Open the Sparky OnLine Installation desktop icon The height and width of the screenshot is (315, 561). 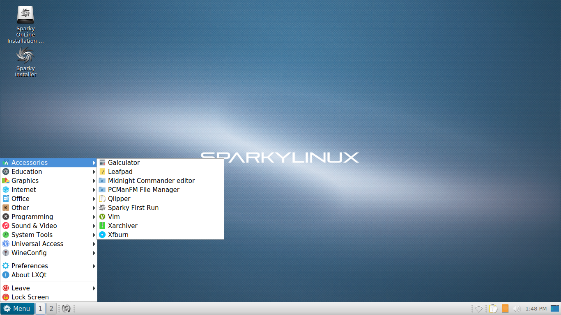(x=25, y=25)
